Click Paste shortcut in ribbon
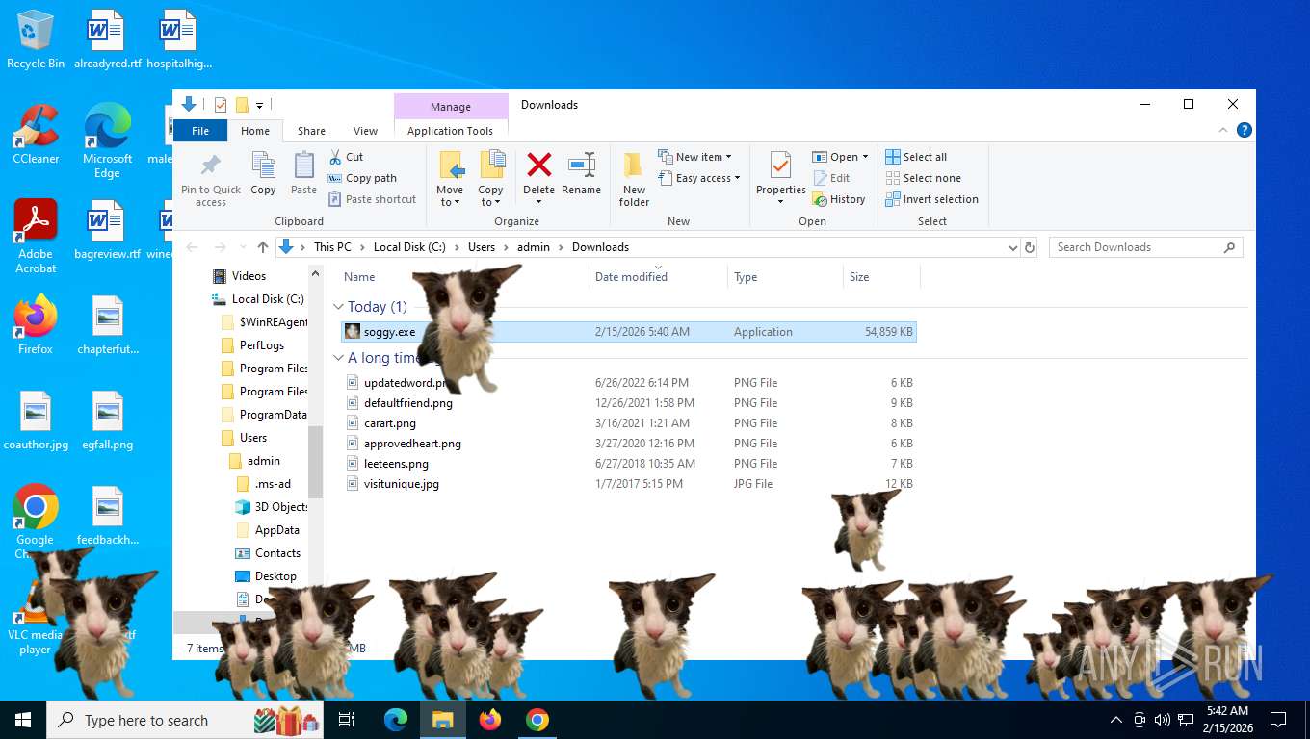 click(372, 199)
